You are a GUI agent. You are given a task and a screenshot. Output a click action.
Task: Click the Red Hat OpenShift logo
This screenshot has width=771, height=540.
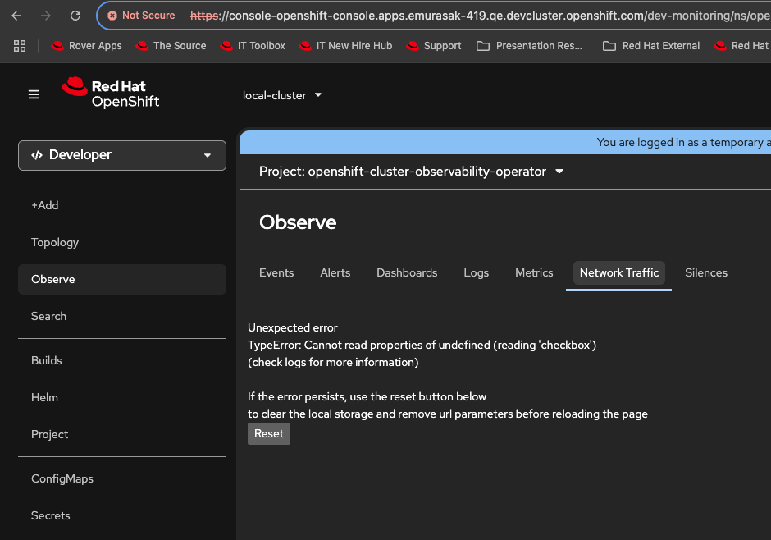point(111,93)
